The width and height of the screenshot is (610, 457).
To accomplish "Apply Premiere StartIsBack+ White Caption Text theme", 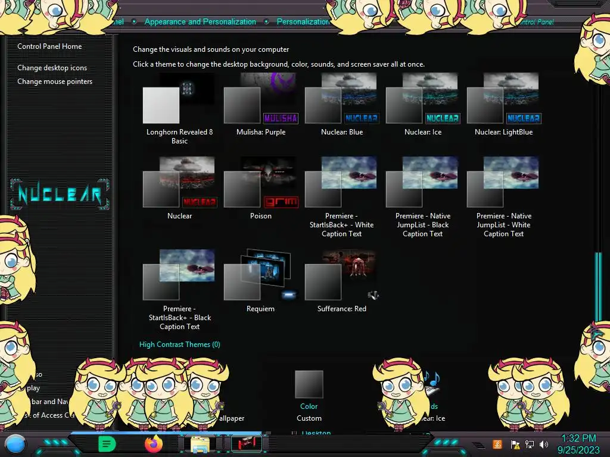I will (x=342, y=198).
